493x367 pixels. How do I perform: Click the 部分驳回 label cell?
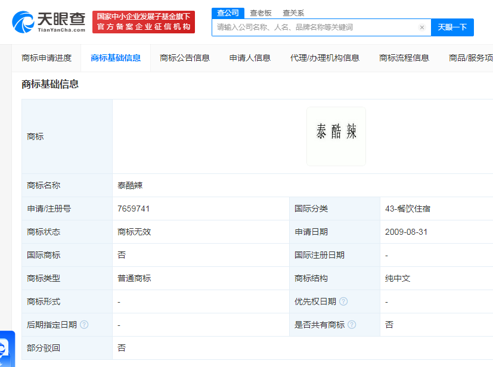[x=67, y=348]
